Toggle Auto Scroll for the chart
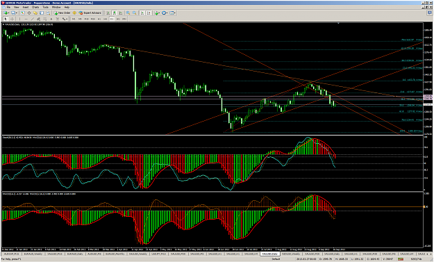The image size is (434, 262). click(142, 13)
